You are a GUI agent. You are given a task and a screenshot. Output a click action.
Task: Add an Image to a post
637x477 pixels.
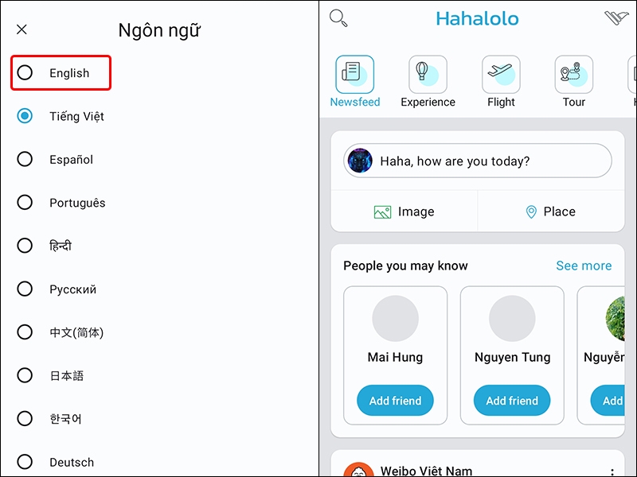404,211
